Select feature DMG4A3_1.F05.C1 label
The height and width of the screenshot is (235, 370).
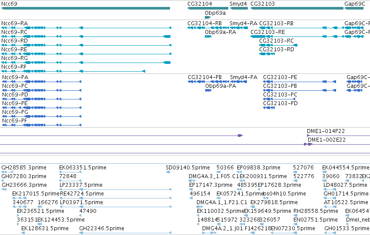tap(214, 176)
